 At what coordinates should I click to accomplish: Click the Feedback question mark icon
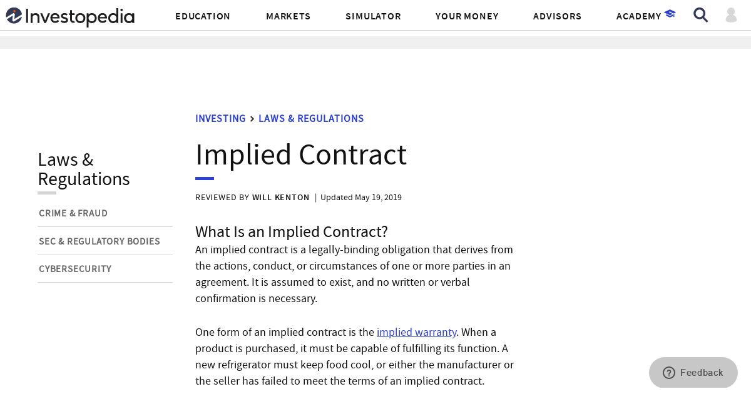coord(669,373)
